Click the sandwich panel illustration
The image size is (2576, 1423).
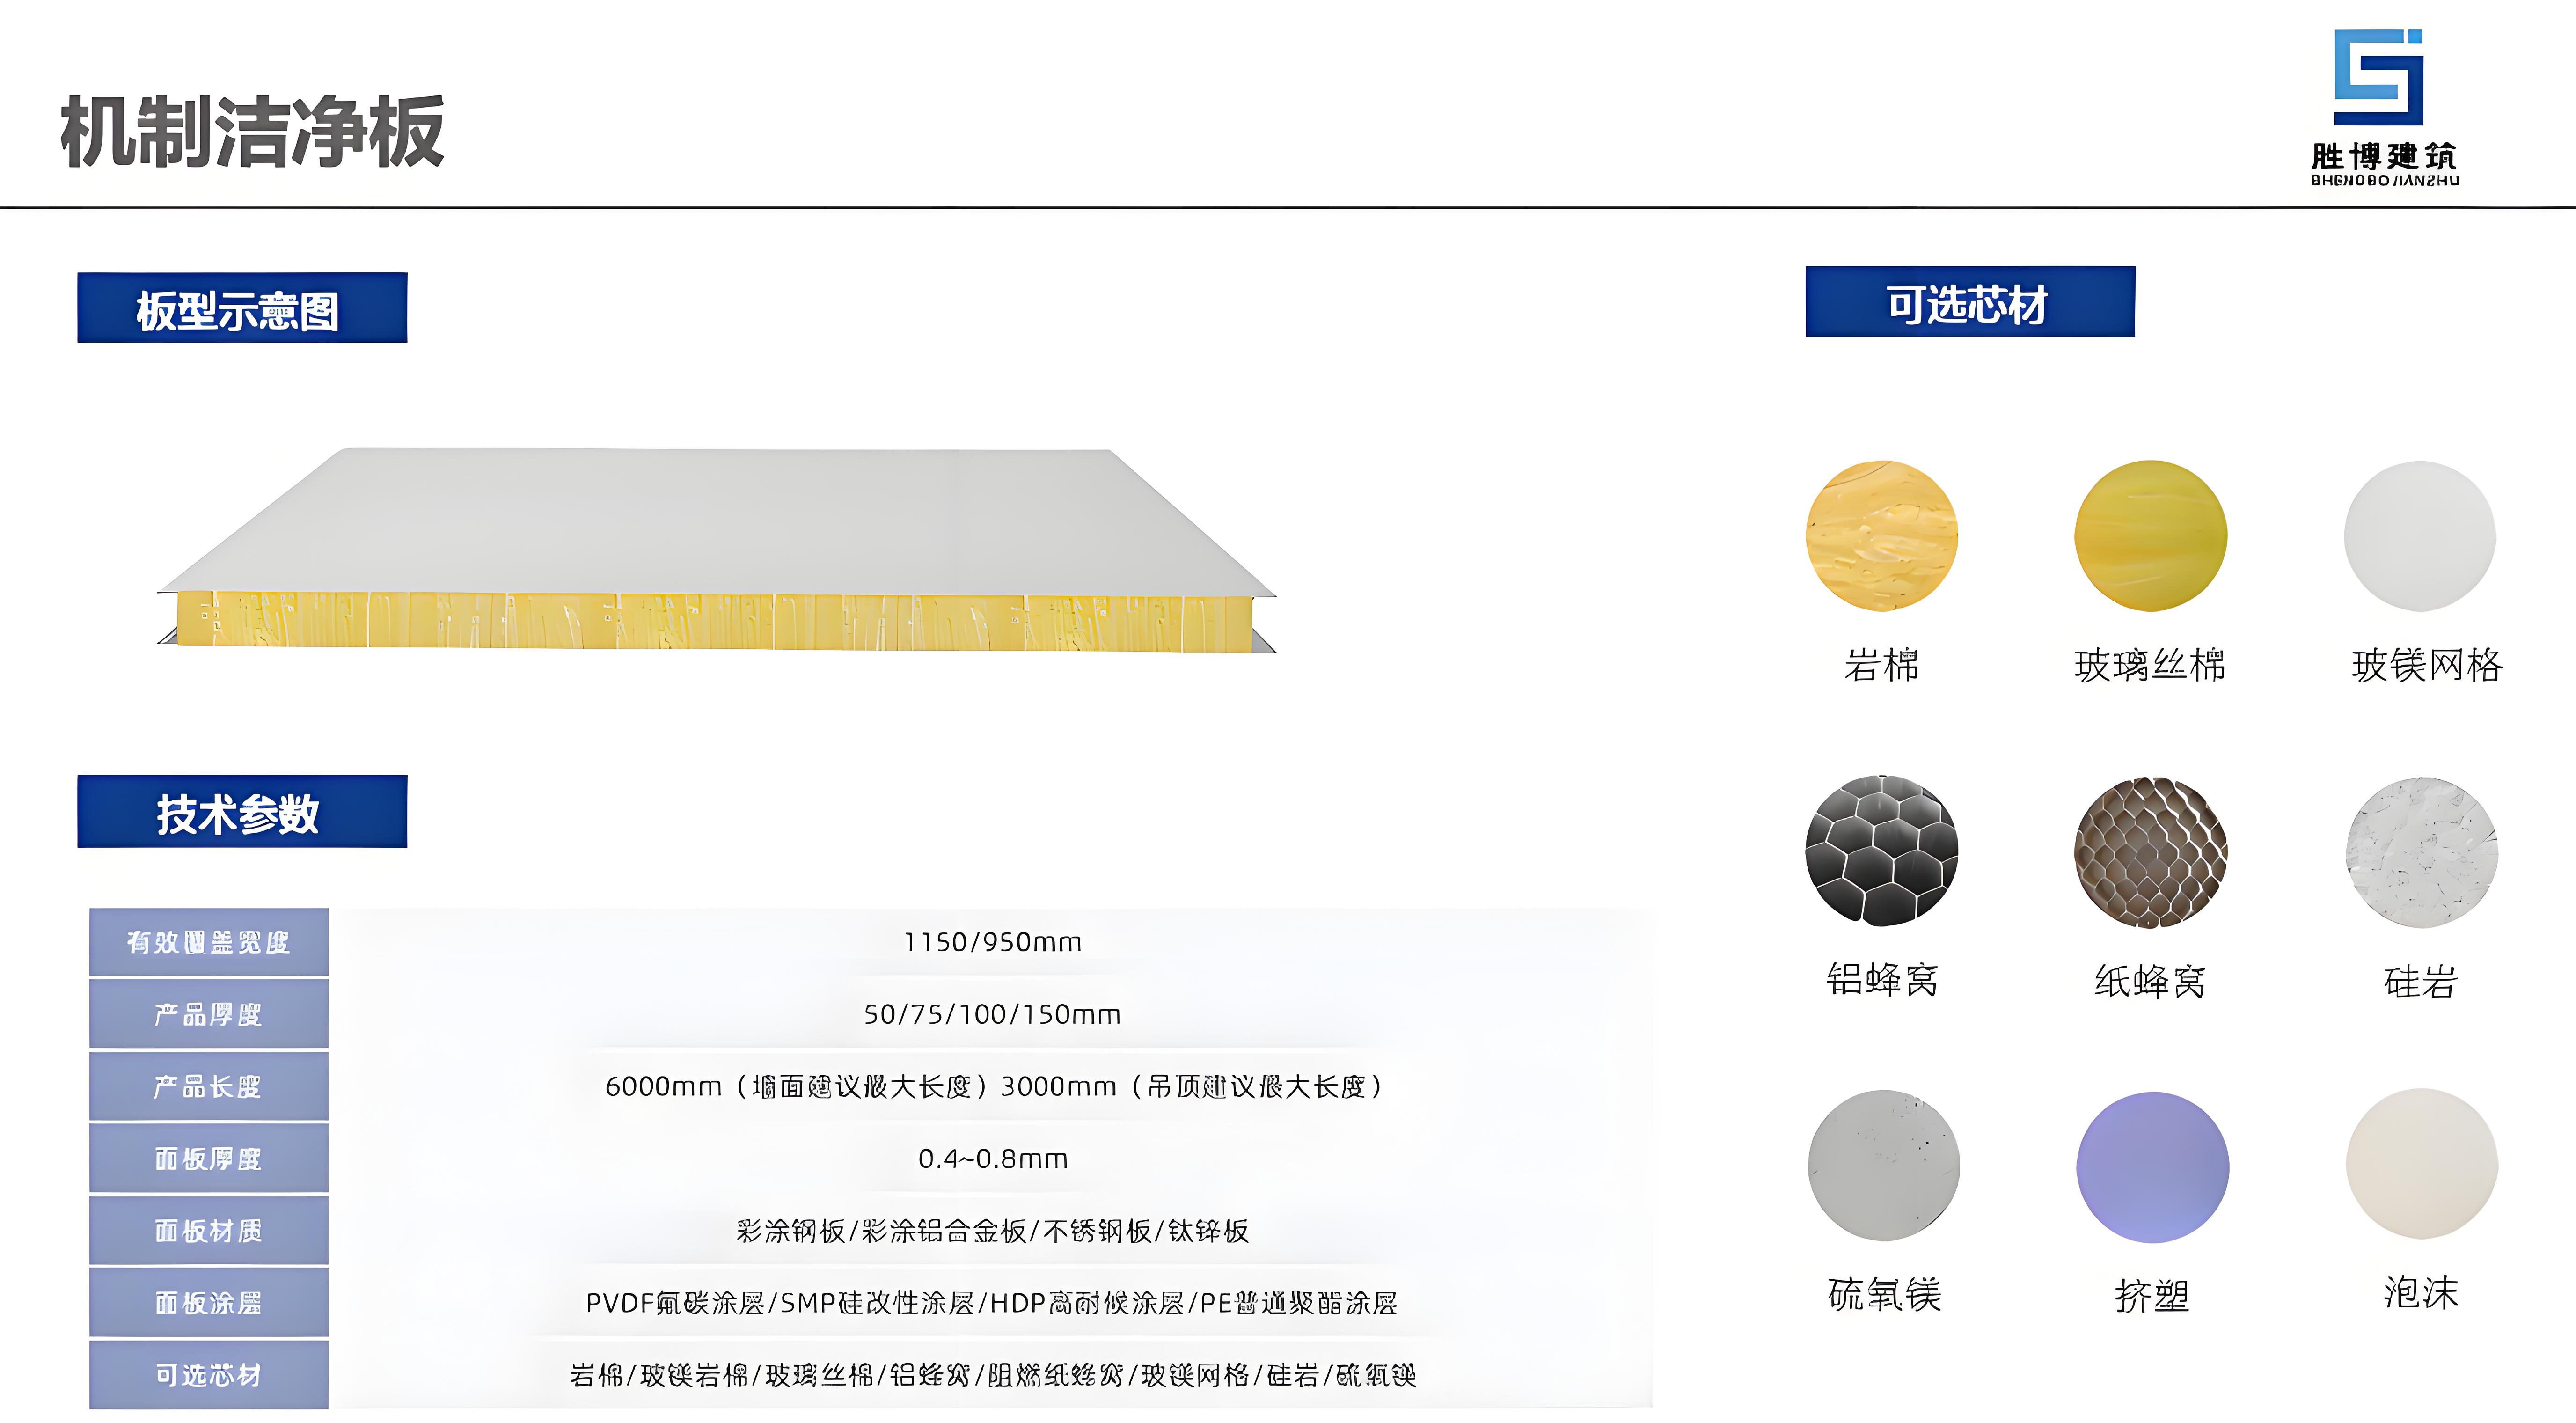click(717, 551)
